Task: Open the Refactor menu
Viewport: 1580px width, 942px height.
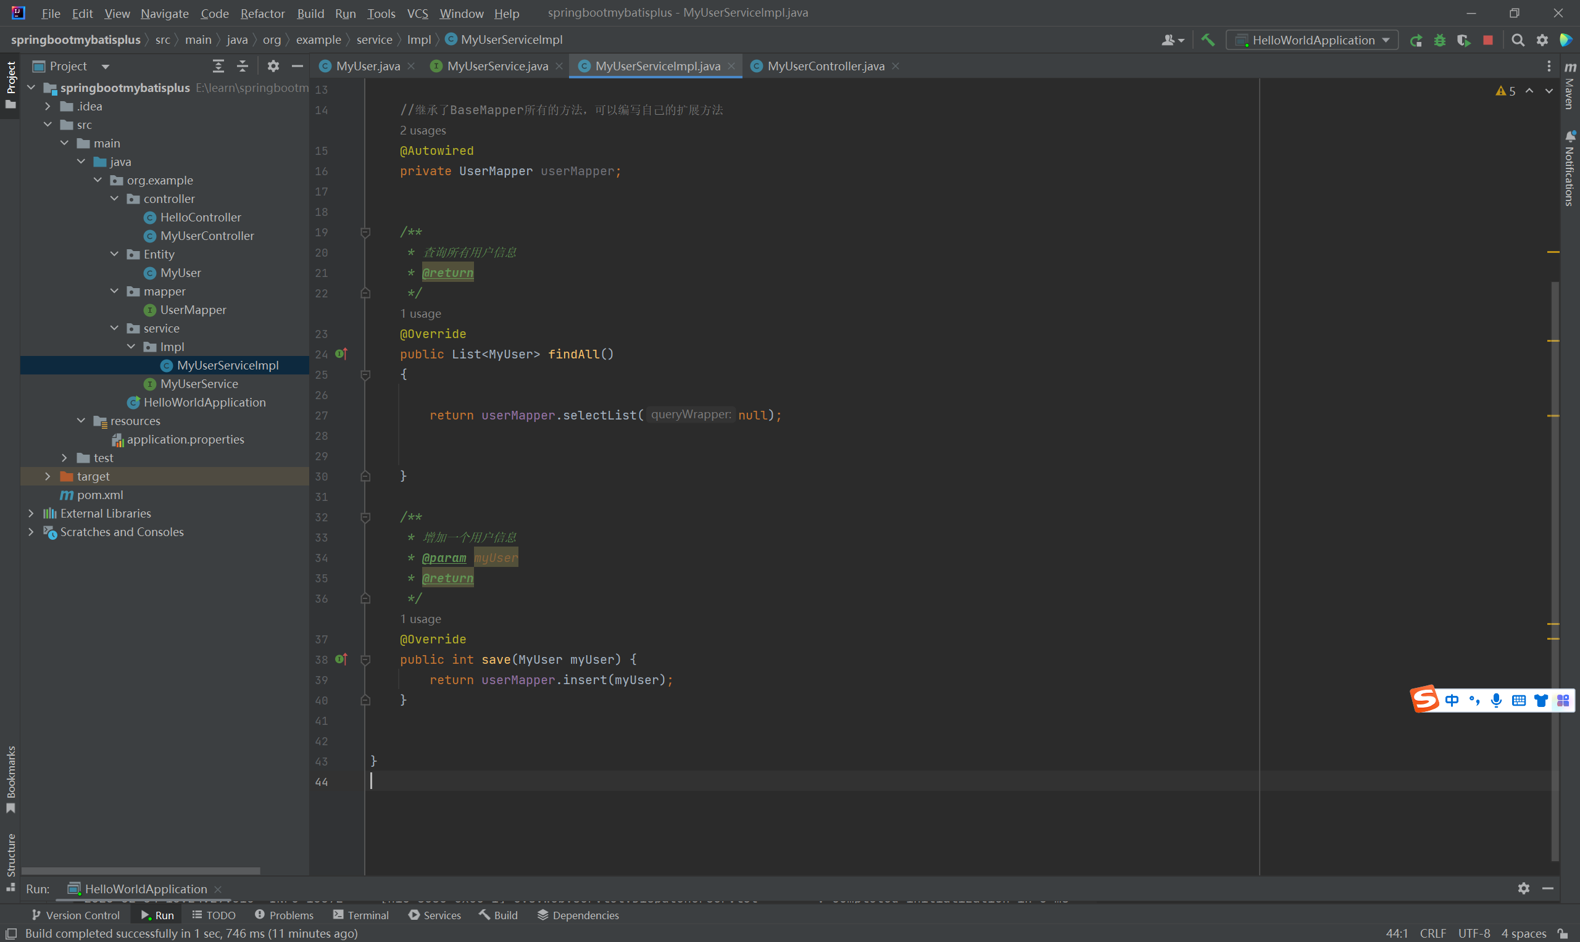Action: pyautogui.click(x=262, y=14)
